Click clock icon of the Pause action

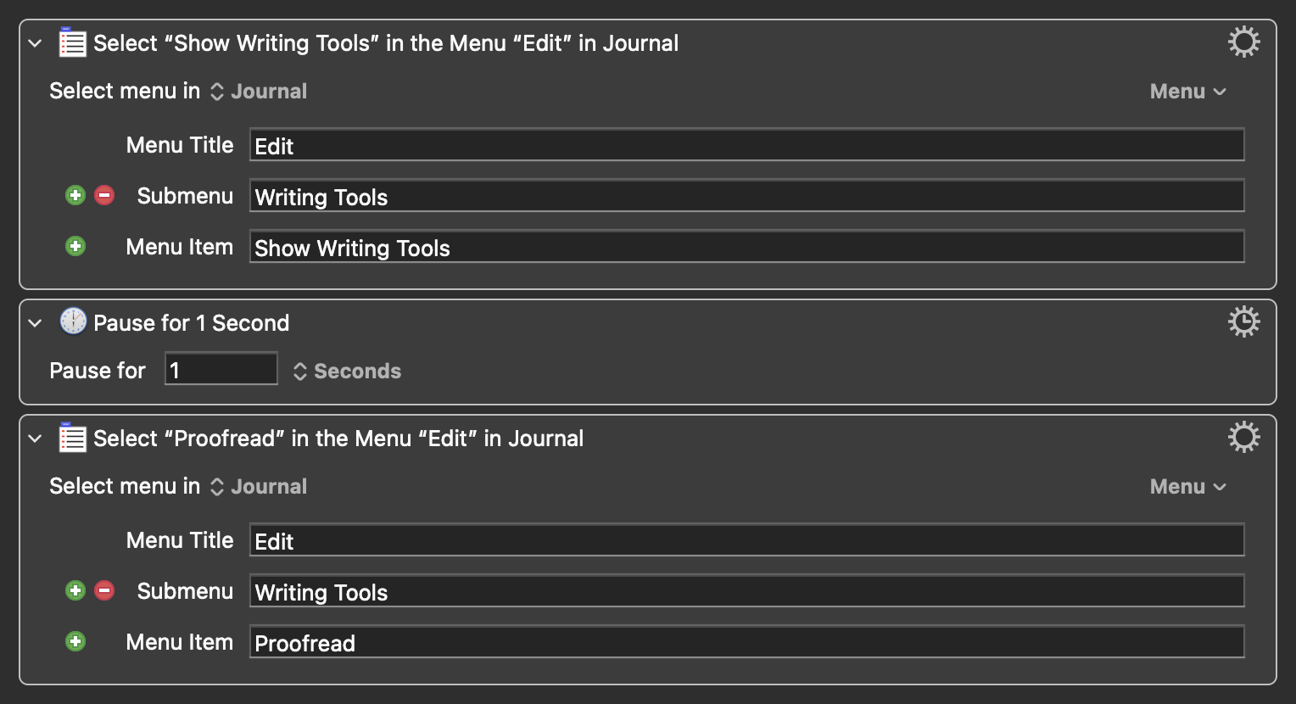pos(73,322)
